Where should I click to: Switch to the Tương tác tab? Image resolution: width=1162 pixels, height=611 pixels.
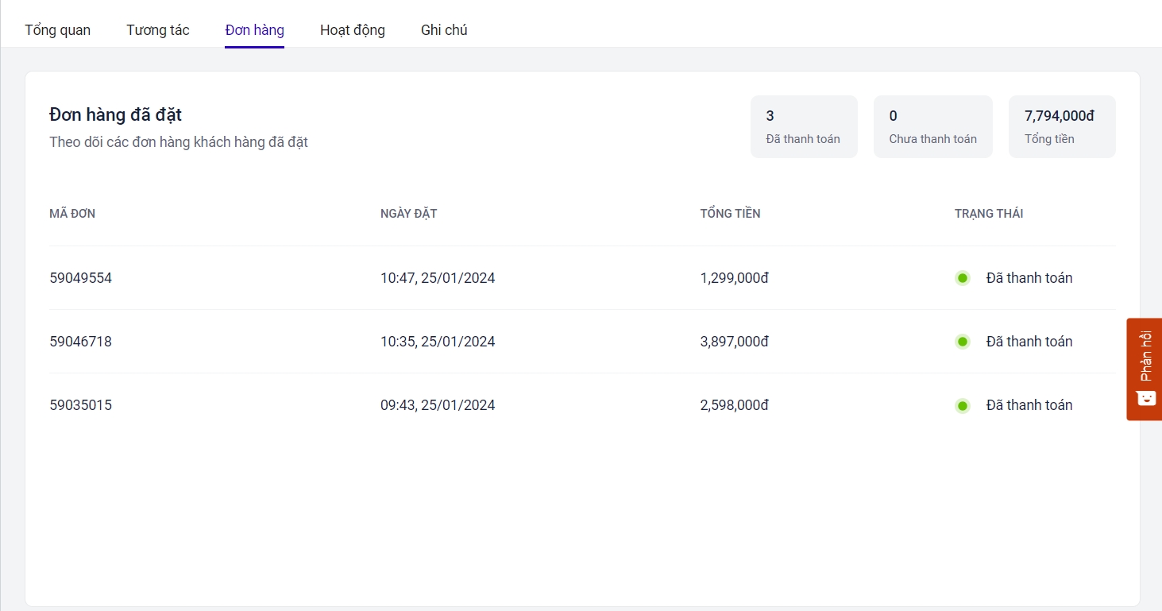pos(157,30)
